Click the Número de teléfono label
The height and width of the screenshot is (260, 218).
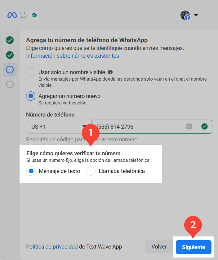click(x=50, y=115)
